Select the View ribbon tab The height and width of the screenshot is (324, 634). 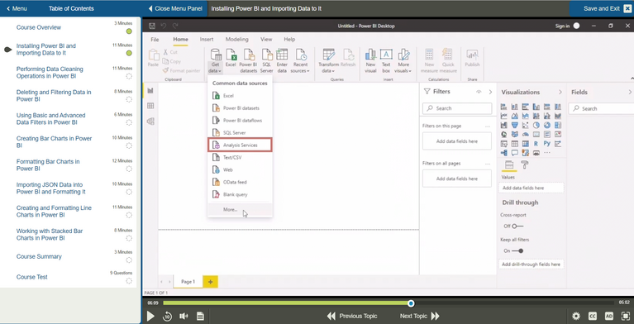pyautogui.click(x=266, y=40)
